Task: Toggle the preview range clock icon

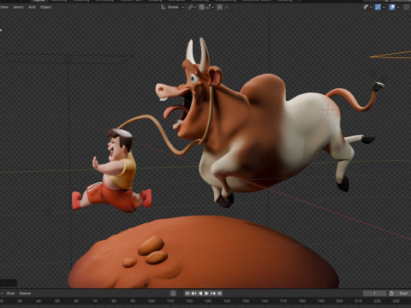Action: (x=391, y=293)
